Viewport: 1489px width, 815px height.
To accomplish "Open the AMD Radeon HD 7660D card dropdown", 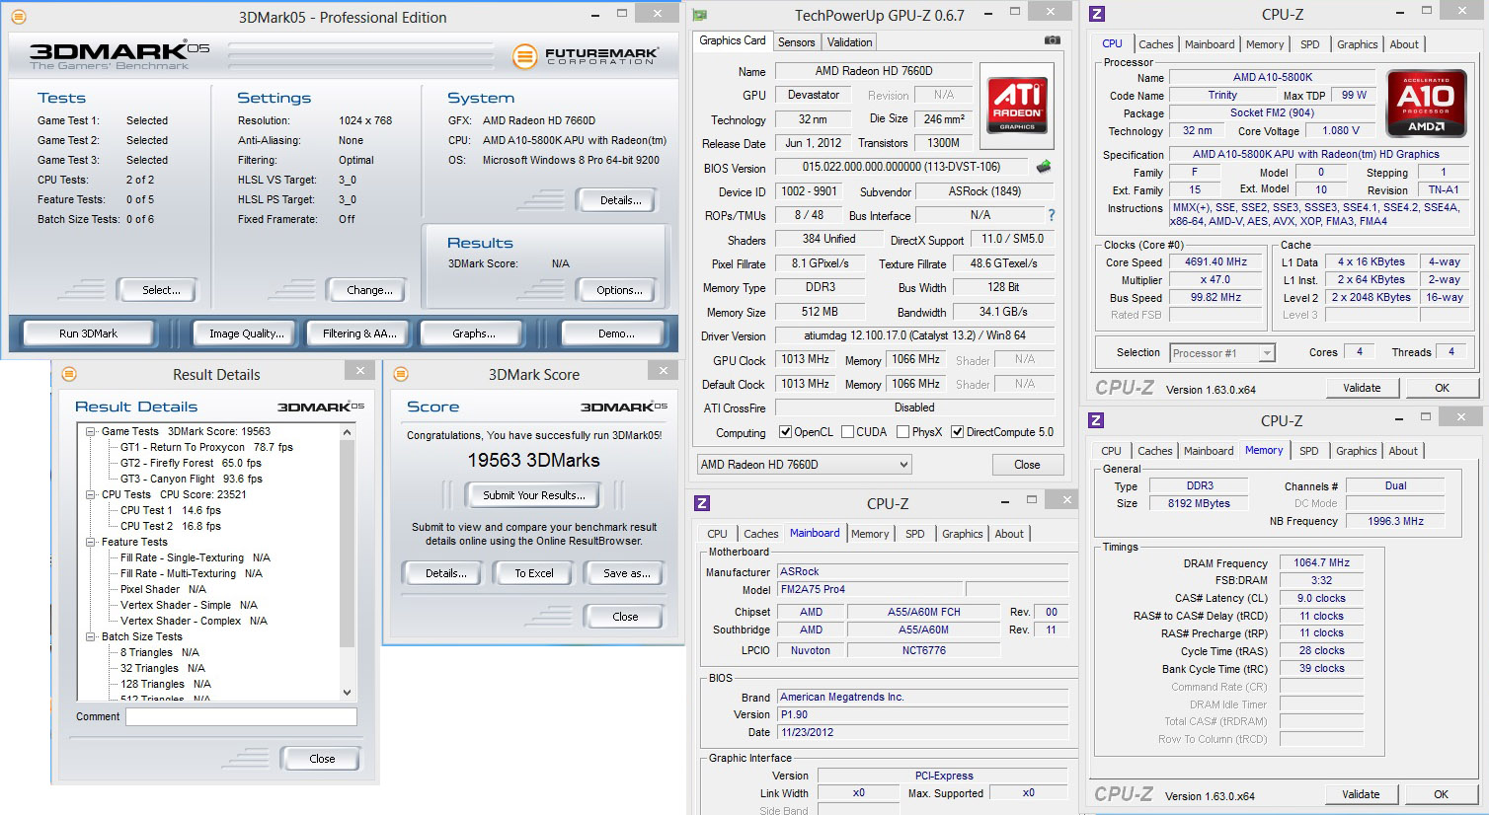I will click(x=804, y=464).
